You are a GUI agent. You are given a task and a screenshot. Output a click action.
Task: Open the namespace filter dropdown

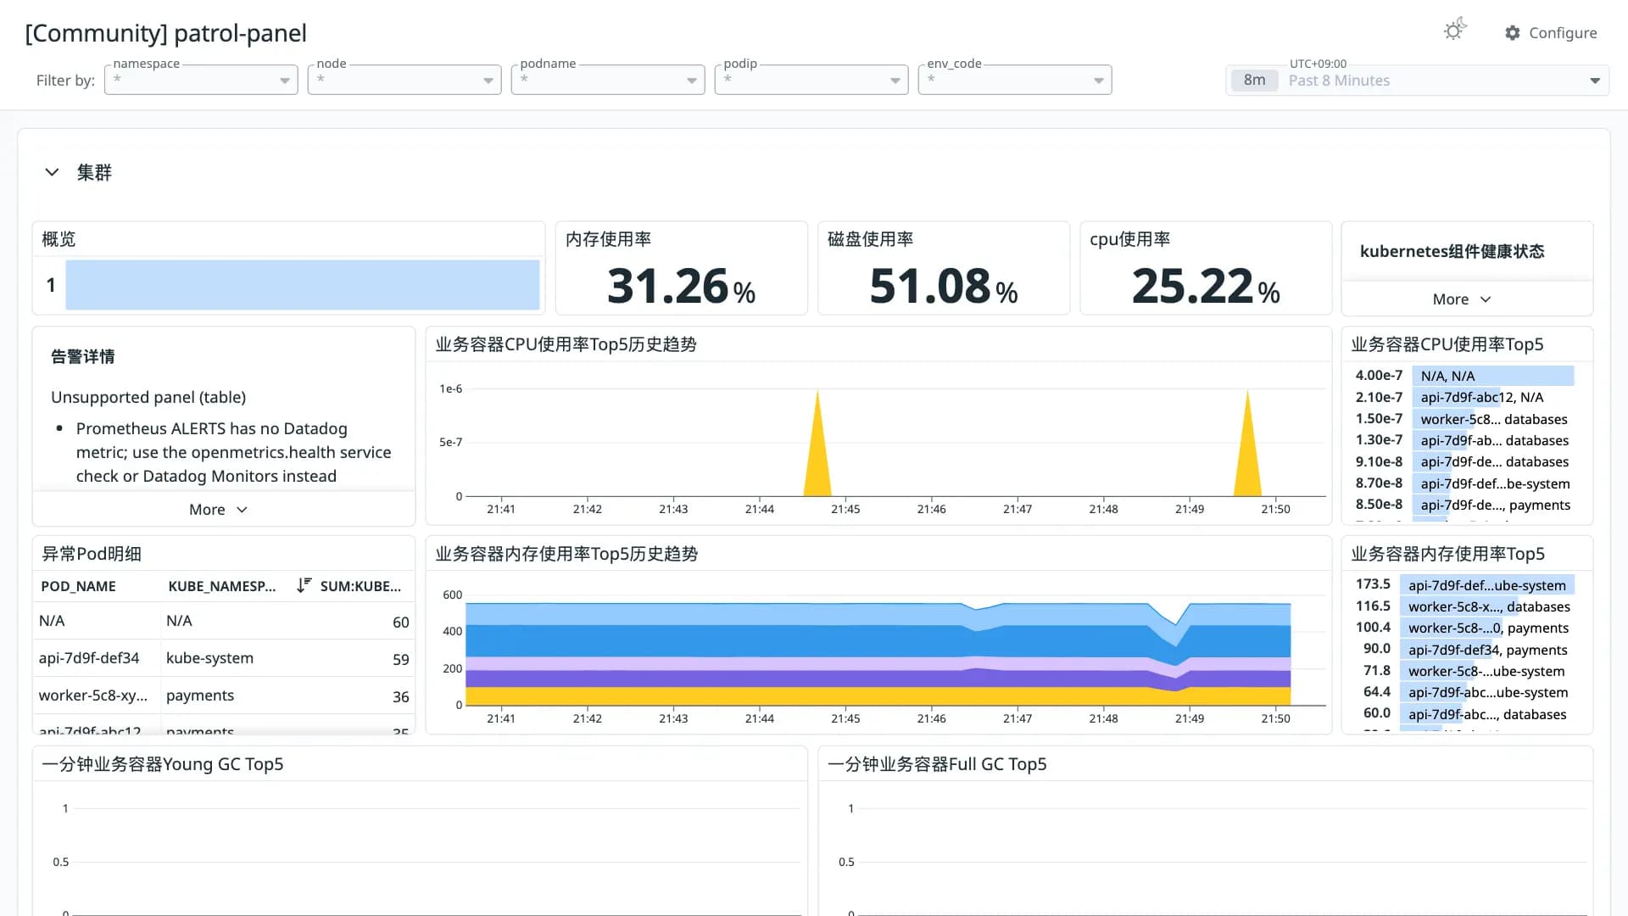(201, 80)
